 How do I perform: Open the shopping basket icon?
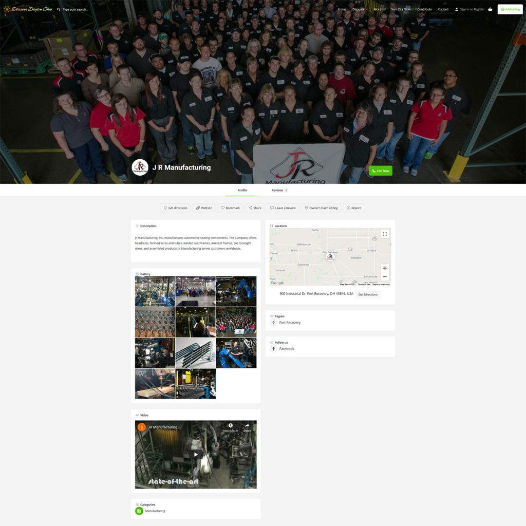(x=490, y=9)
